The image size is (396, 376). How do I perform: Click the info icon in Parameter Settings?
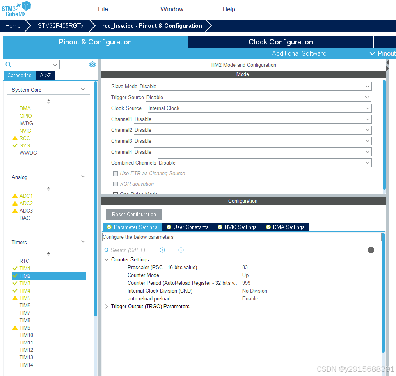371,250
